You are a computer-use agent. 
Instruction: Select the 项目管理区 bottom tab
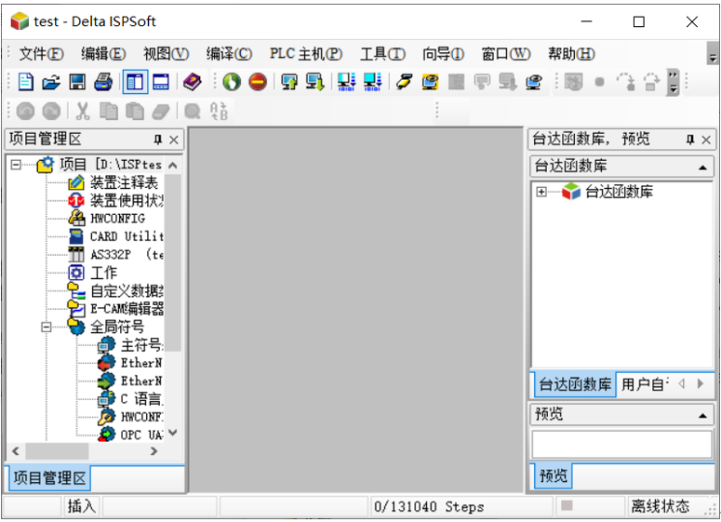pyautogui.click(x=49, y=478)
